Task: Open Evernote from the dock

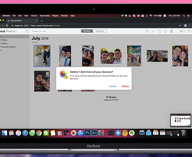Action: pos(132,133)
